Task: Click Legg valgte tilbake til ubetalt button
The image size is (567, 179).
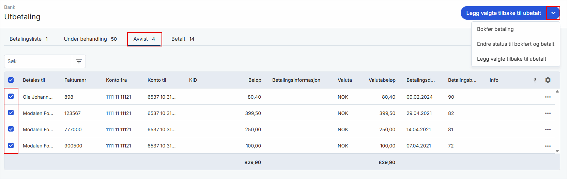Action: 504,13
